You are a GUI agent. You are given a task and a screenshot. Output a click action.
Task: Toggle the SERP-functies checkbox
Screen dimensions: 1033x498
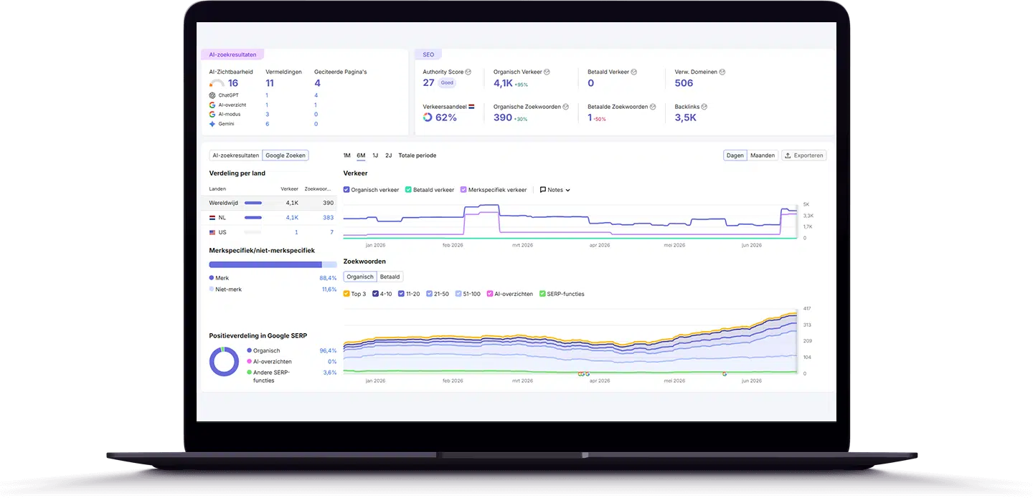pos(542,294)
